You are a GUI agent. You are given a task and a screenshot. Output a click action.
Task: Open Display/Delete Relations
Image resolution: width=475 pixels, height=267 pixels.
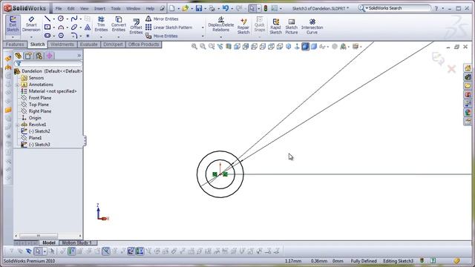coord(221,24)
